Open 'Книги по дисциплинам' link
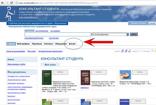The height and width of the screenshot is (105, 156). tap(16, 51)
